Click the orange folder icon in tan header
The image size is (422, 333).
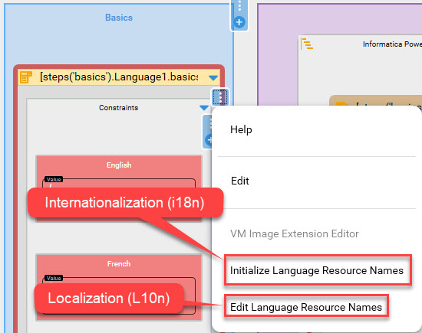pos(342,104)
